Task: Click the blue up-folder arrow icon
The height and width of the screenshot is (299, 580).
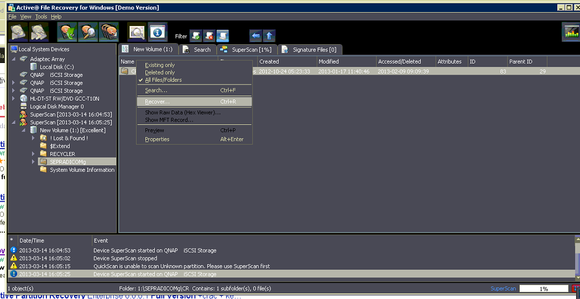Action: click(x=269, y=36)
